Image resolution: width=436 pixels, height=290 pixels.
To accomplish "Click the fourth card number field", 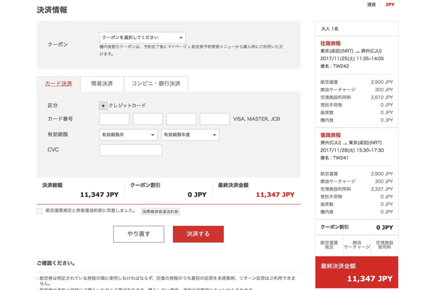I will tap(214, 119).
